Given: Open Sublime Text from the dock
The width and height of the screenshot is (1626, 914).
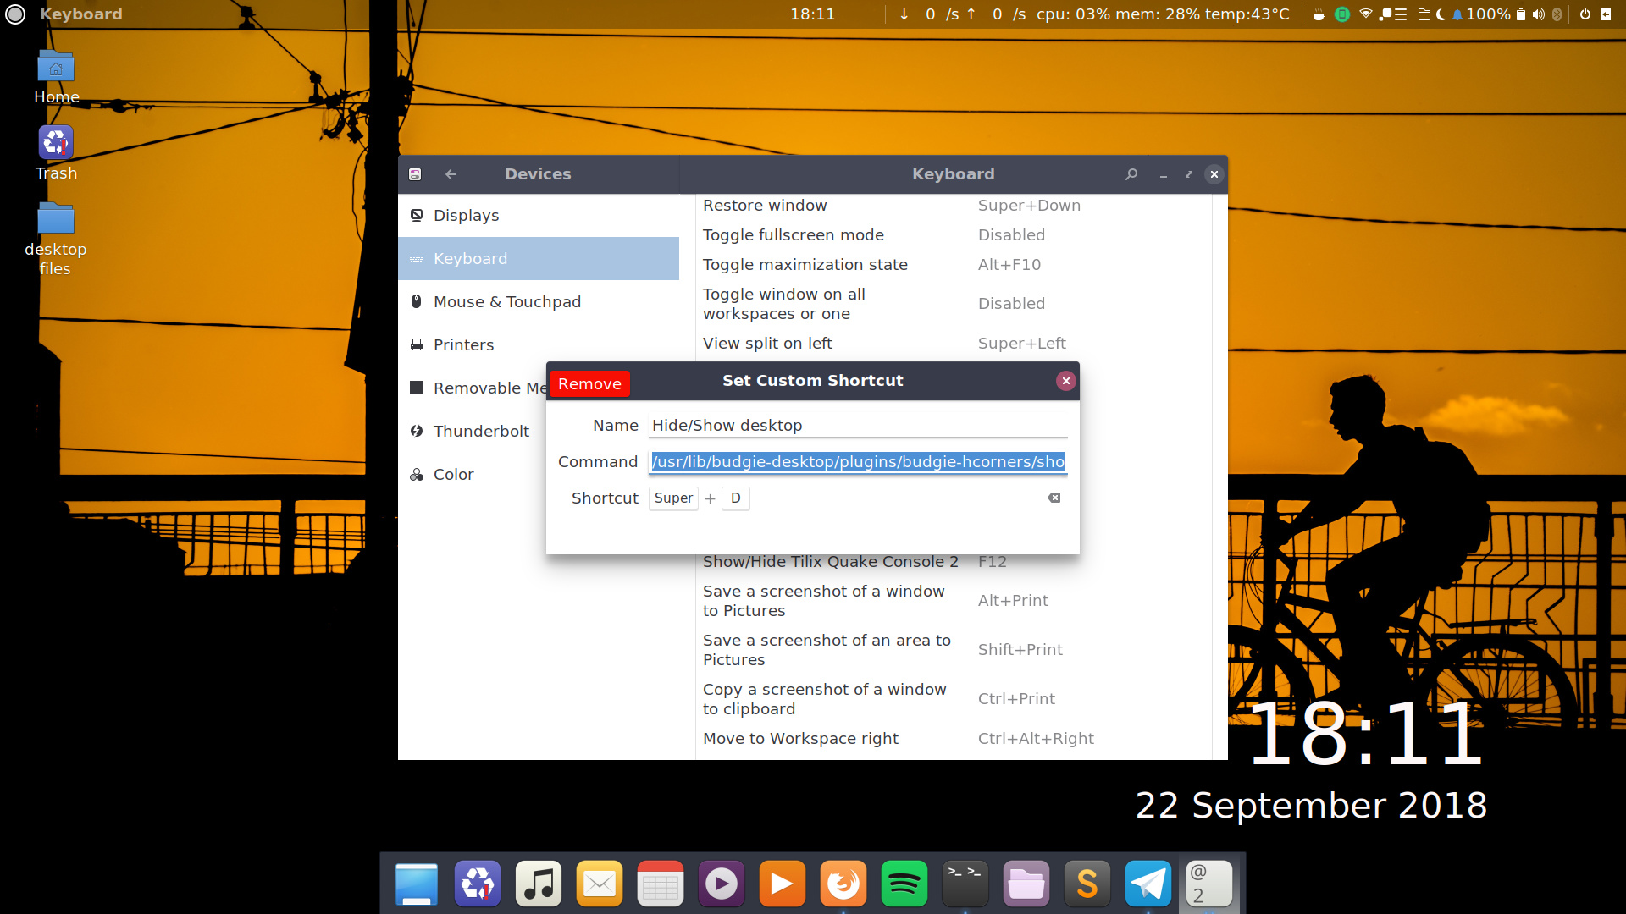Looking at the screenshot, I should [1087, 883].
